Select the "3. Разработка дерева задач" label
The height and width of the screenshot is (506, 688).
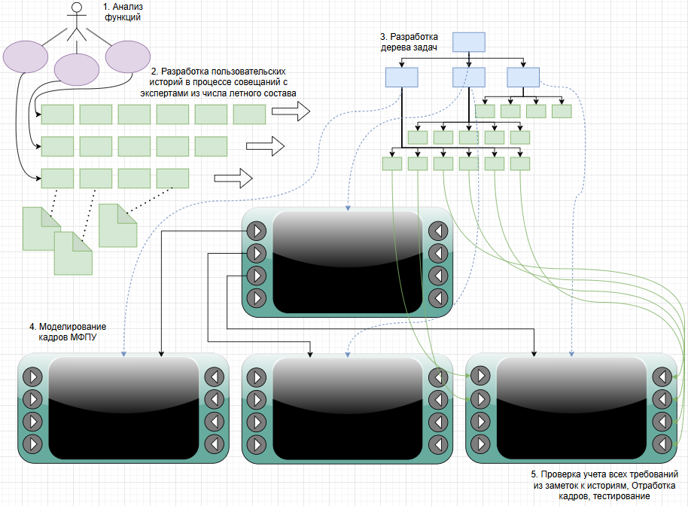coord(409,41)
